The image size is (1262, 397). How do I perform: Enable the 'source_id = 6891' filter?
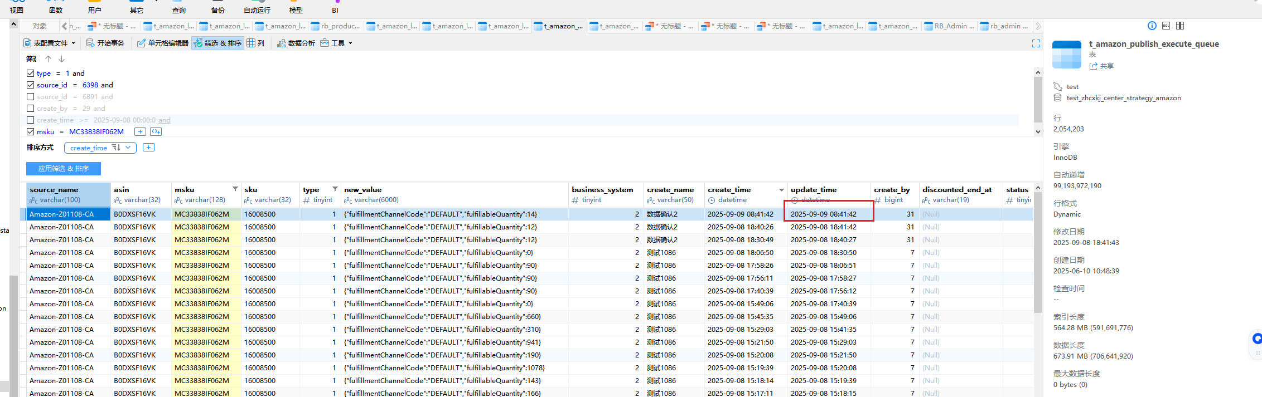click(x=31, y=96)
